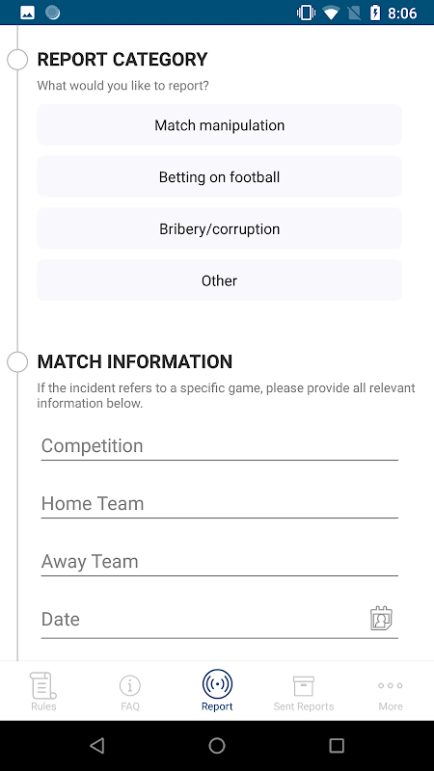Open the FAQ info icon
The height and width of the screenshot is (771, 434).
(x=130, y=685)
